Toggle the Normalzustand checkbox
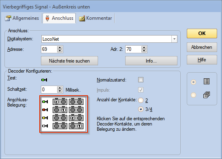 pos(141,80)
